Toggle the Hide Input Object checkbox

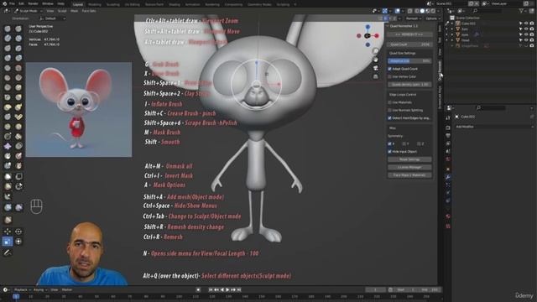389,151
